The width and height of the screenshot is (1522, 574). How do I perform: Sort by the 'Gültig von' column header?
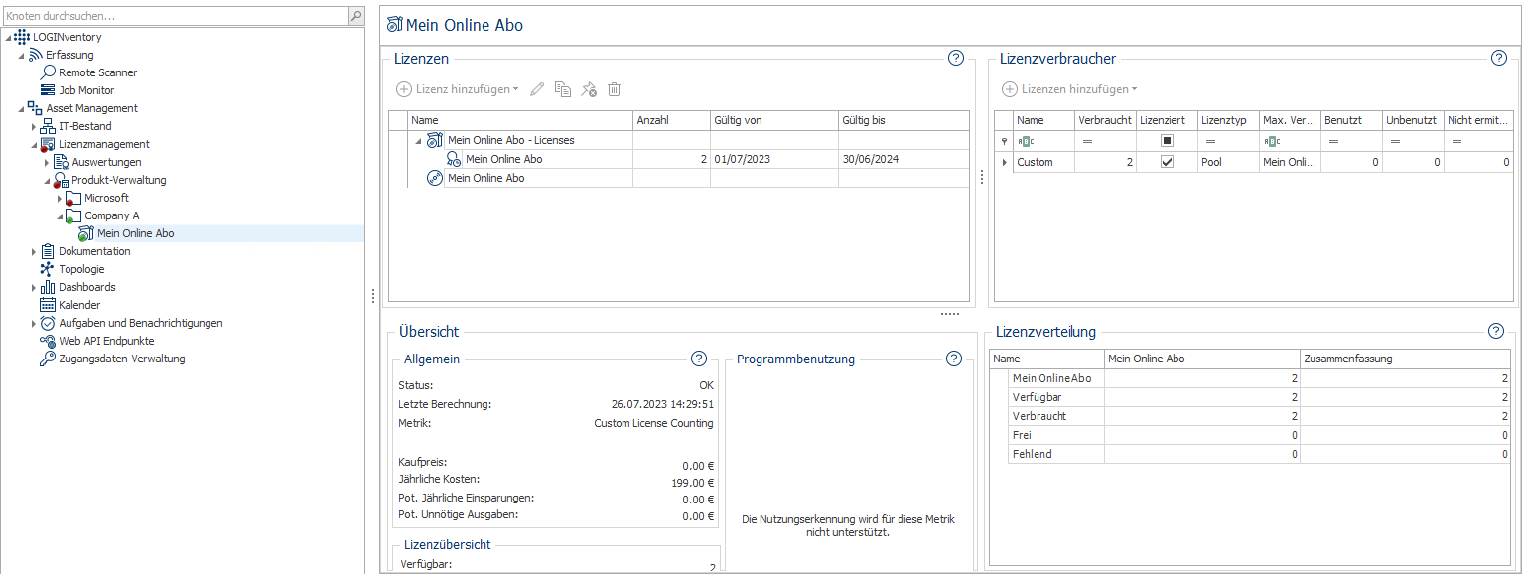pos(773,120)
